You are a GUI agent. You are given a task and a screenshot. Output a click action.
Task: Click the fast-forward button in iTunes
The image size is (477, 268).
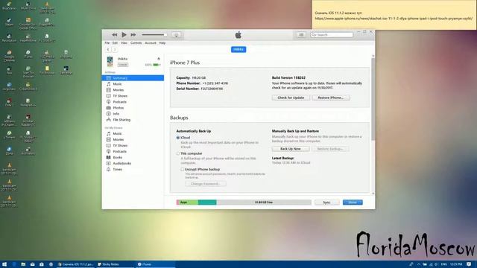(x=133, y=35)
